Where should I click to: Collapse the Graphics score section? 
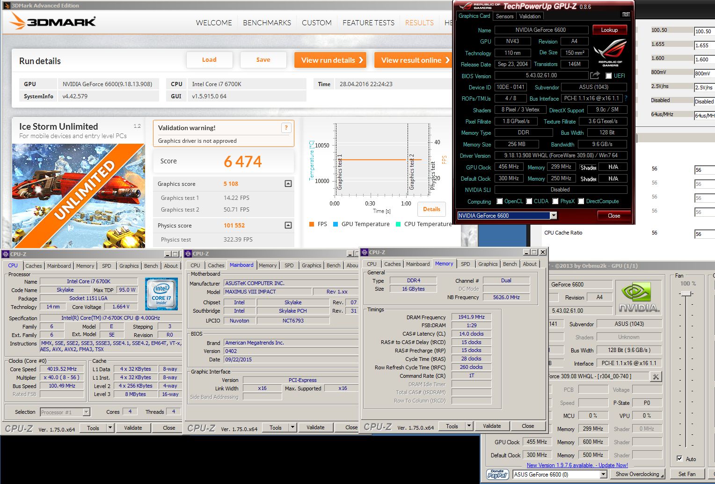click(x=288, y=184)
